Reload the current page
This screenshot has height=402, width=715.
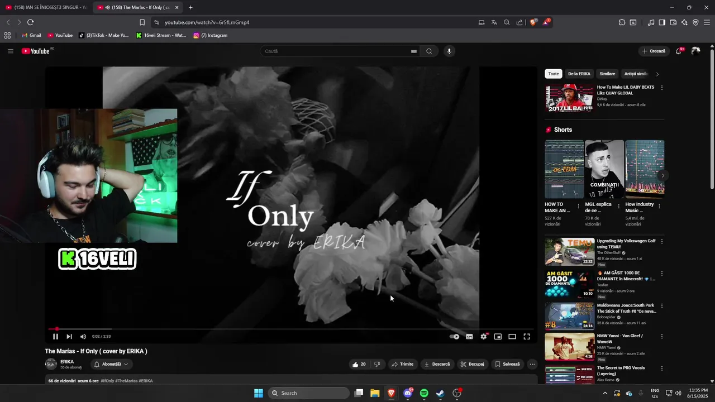(x=30, y=22)
